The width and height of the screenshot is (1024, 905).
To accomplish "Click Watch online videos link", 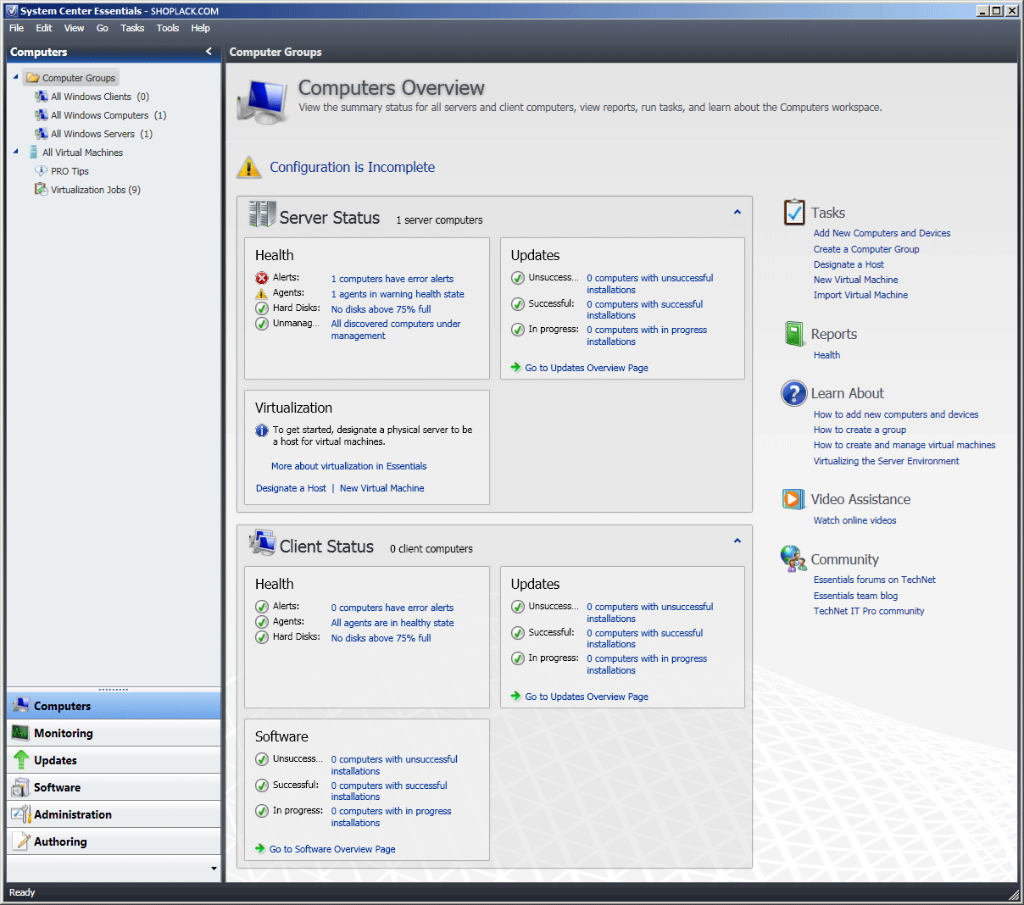I will click(854, 520).
